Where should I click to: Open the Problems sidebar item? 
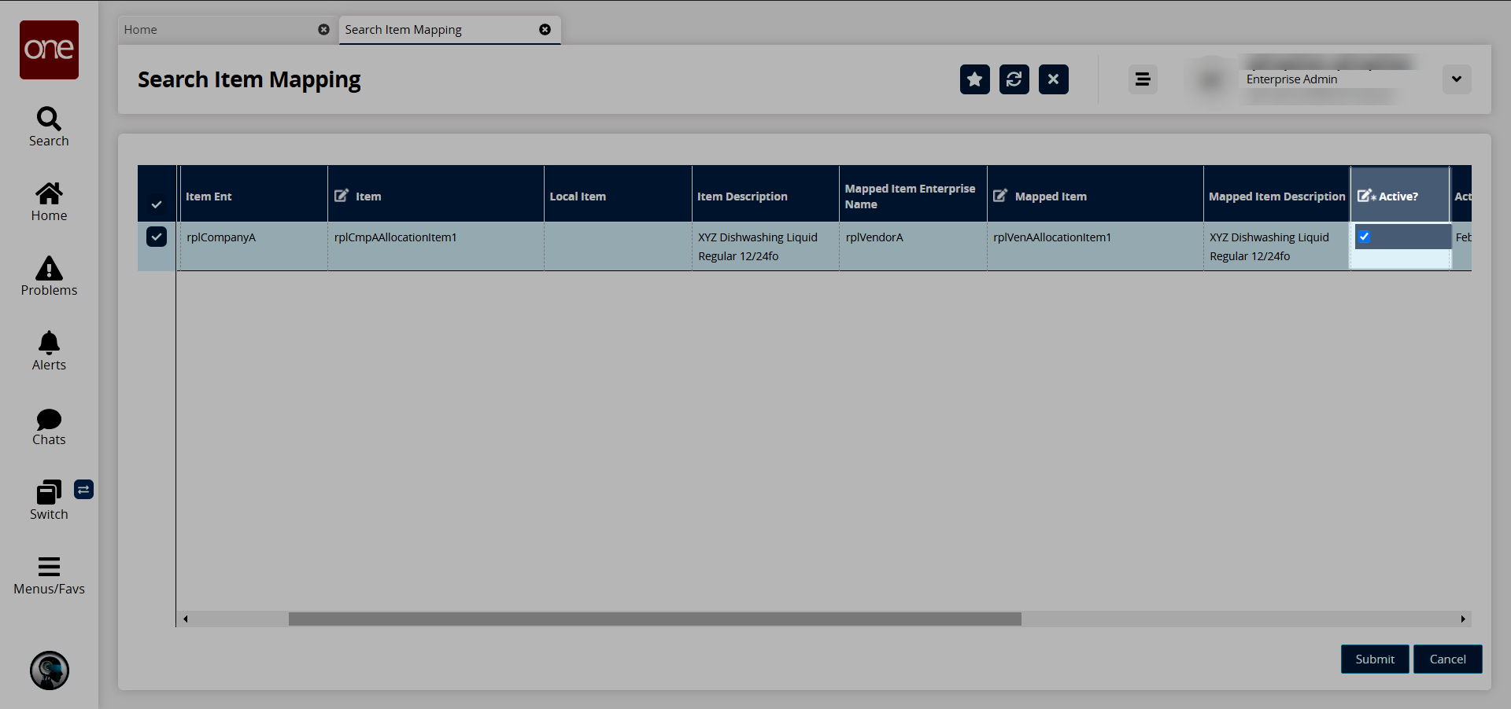49,277
